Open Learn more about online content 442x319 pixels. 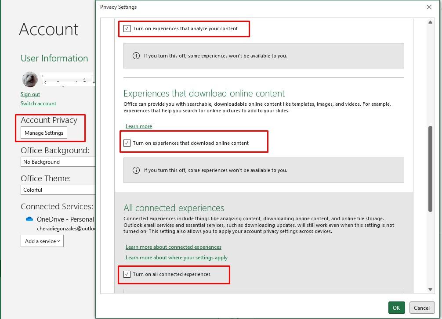point(139,126)
